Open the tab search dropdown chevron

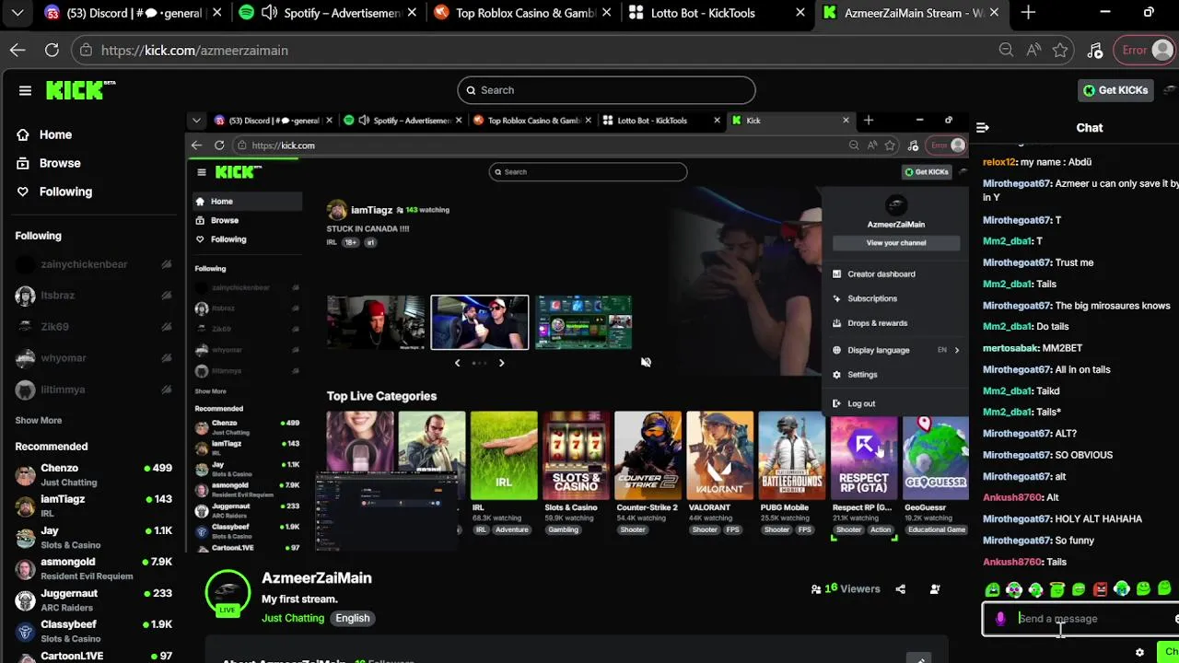pyautogui.click(x=18, y=13)
